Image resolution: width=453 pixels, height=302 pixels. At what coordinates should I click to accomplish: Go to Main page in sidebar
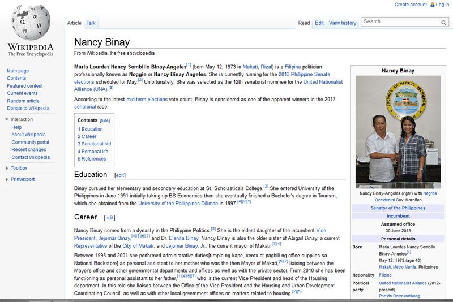pos(18,71)
